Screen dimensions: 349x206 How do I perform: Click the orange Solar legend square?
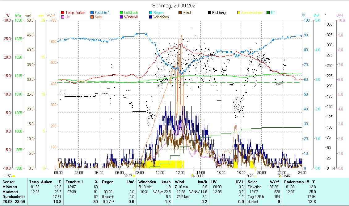pyautogui.click(x=92, y=17)
